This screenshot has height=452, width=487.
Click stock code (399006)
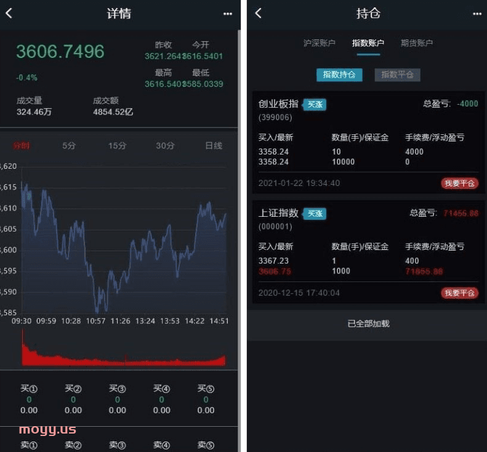[x=275, y=118]
